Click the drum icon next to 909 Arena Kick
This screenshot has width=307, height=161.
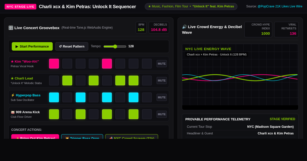(13, 112)
